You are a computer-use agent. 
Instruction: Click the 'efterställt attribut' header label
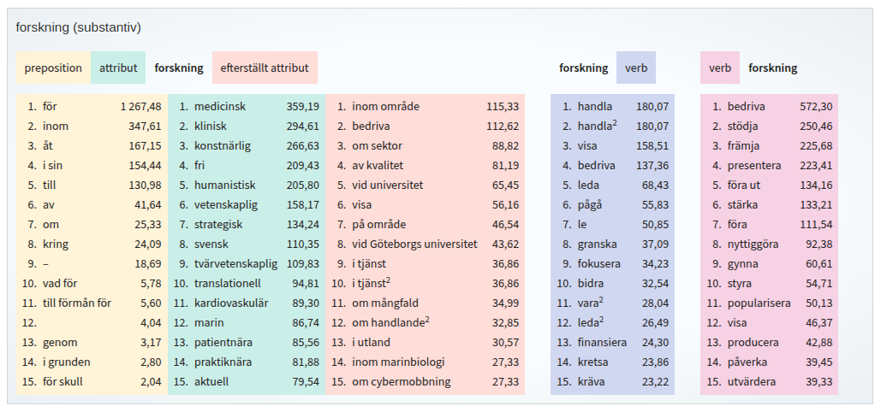pos(265,68)
